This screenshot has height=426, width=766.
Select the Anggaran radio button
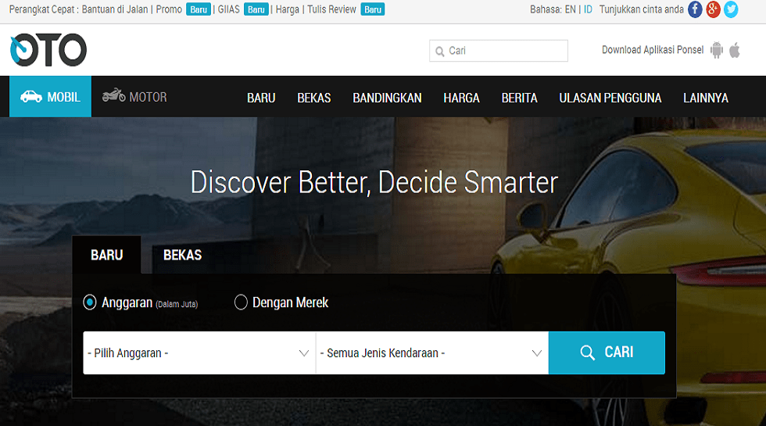tap(90, 302)
